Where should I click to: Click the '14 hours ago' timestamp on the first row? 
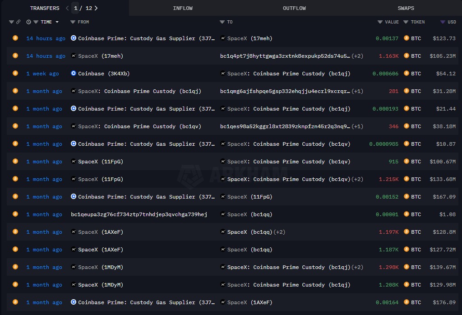(45, 38)
